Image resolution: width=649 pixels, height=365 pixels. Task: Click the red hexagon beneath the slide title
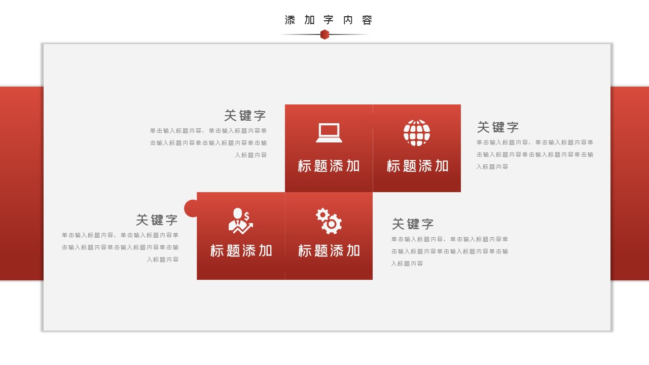[324, 34]
